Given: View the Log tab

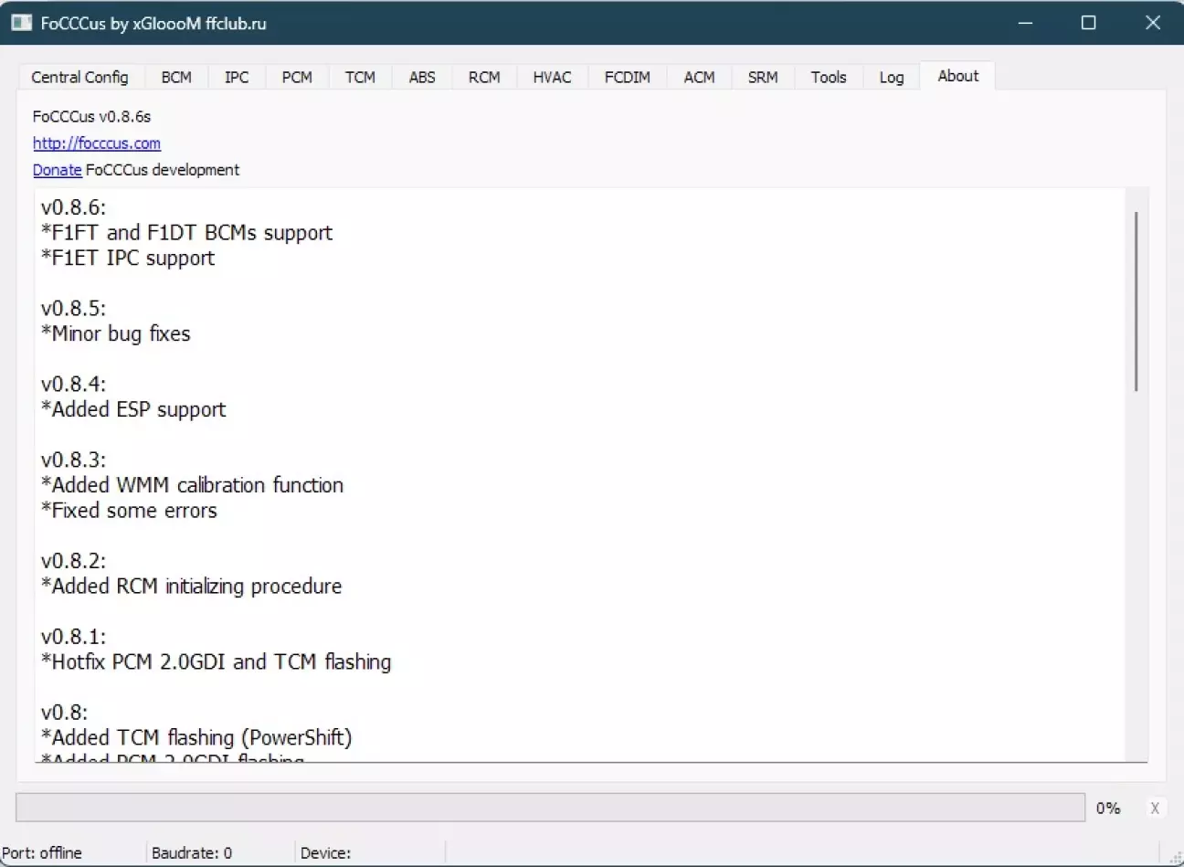Looking at the screenshot, I should (892, 78).
